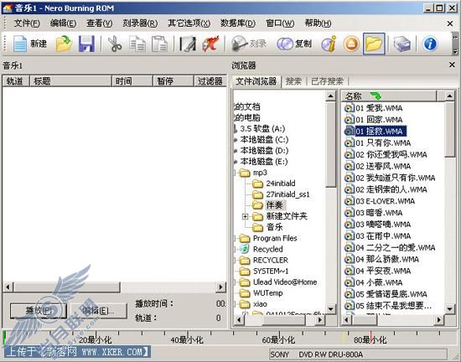Click the 新建 (New) compilation icon
461x362 pixels.
tap(29, 44)
